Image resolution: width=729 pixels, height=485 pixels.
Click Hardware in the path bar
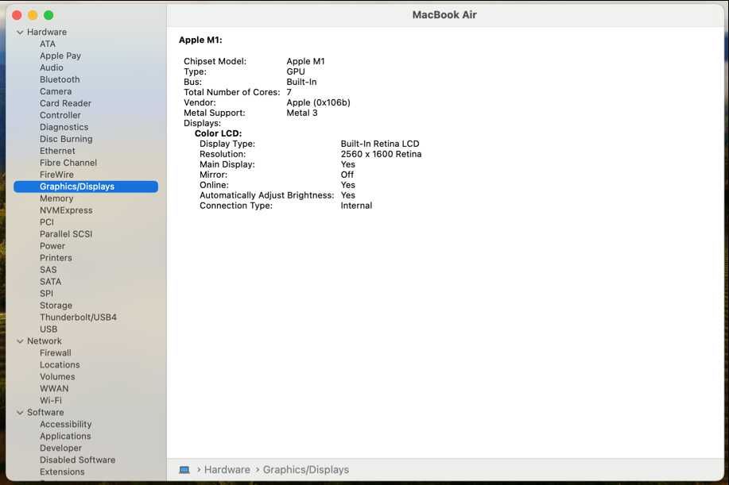tap(227, 470)
